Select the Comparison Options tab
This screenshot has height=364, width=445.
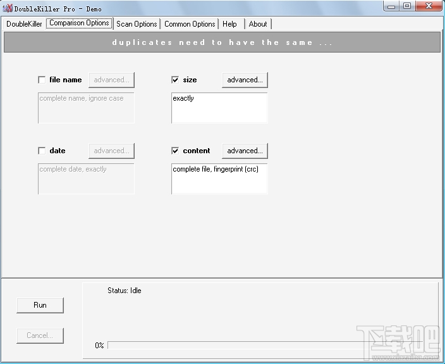(x=79, y=23)
